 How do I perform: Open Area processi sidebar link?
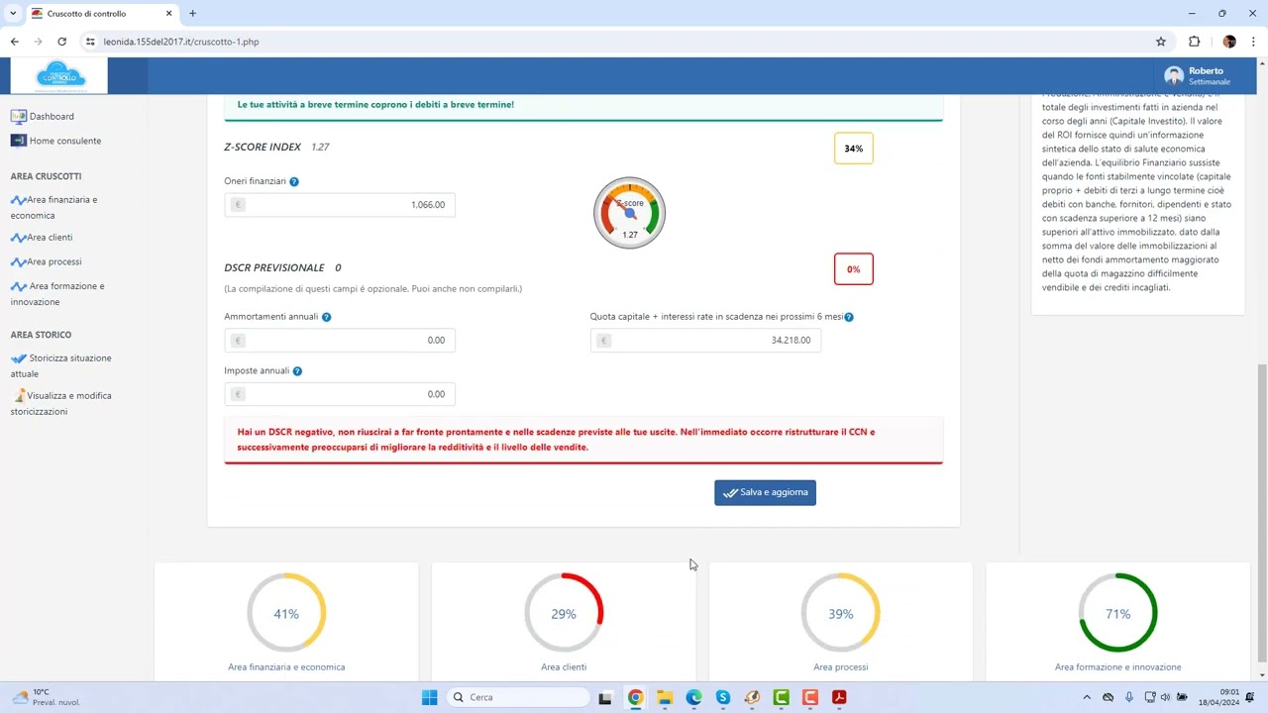(x=53, y=261)
